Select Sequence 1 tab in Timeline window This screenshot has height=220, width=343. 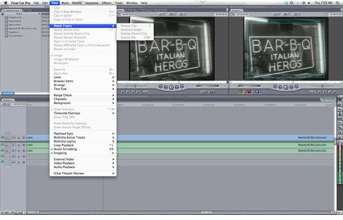coord(8,100)
